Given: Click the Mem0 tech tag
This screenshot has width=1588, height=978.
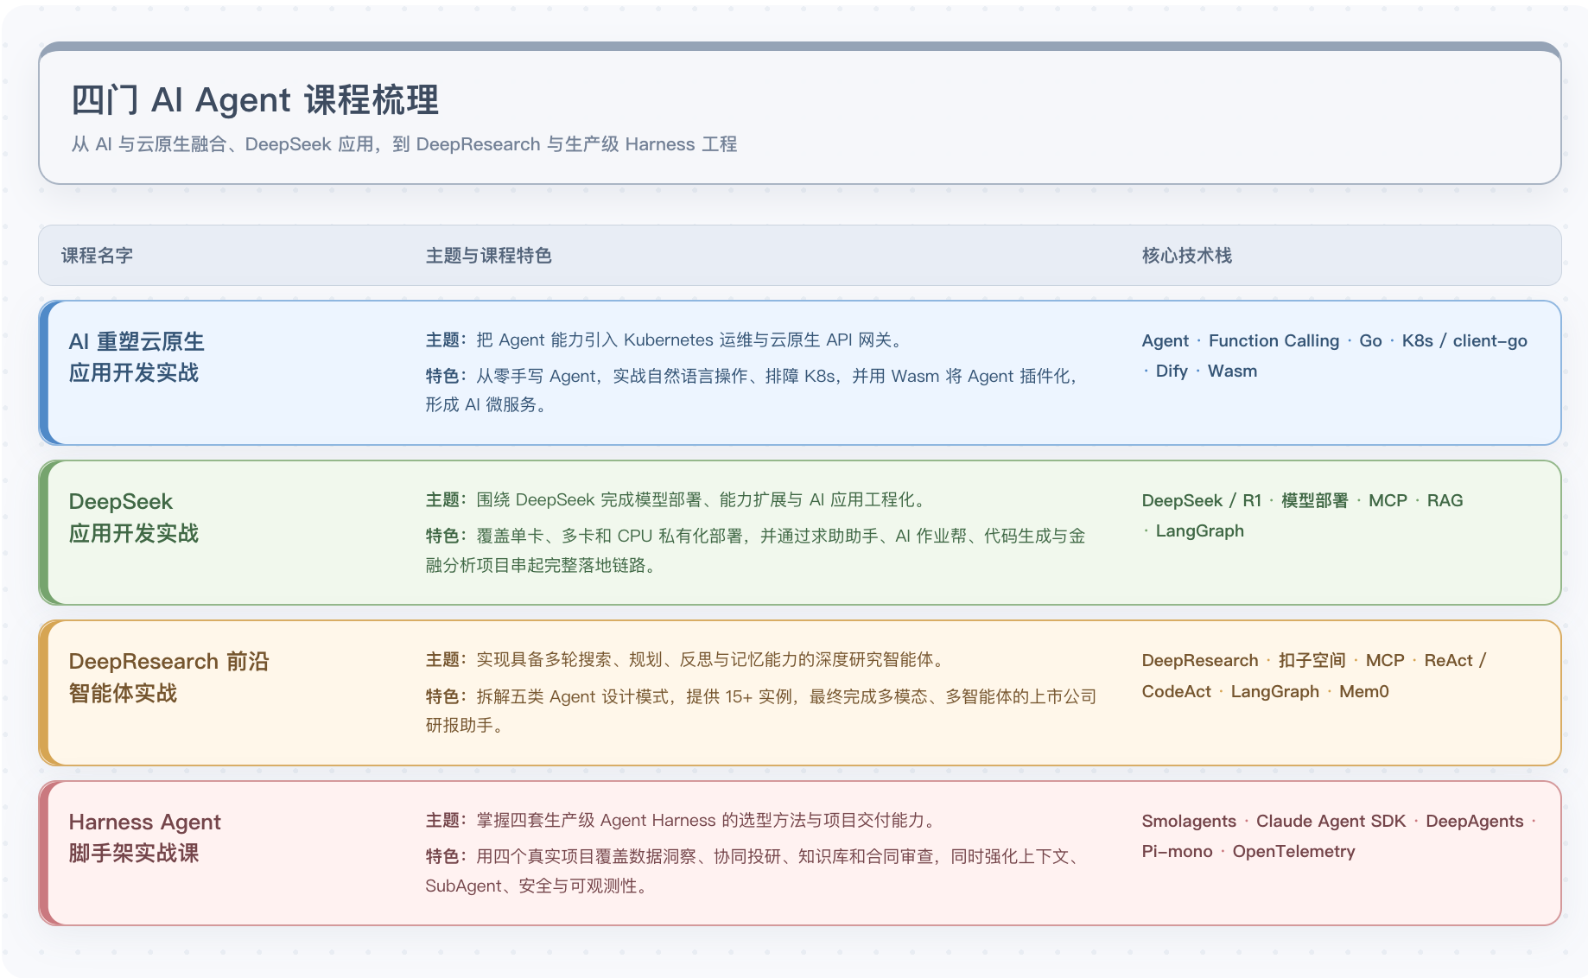Looking at the screenshot, I should tap(1363, 691).
